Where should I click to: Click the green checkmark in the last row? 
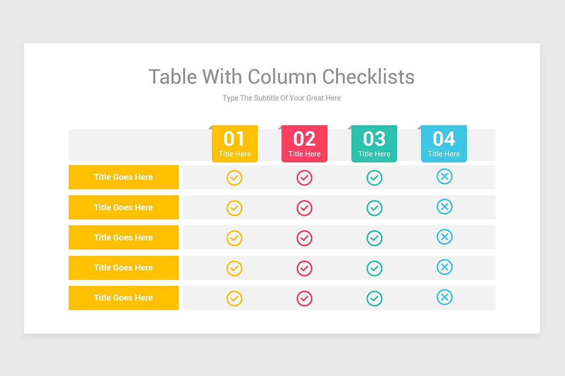click(374, 298)
